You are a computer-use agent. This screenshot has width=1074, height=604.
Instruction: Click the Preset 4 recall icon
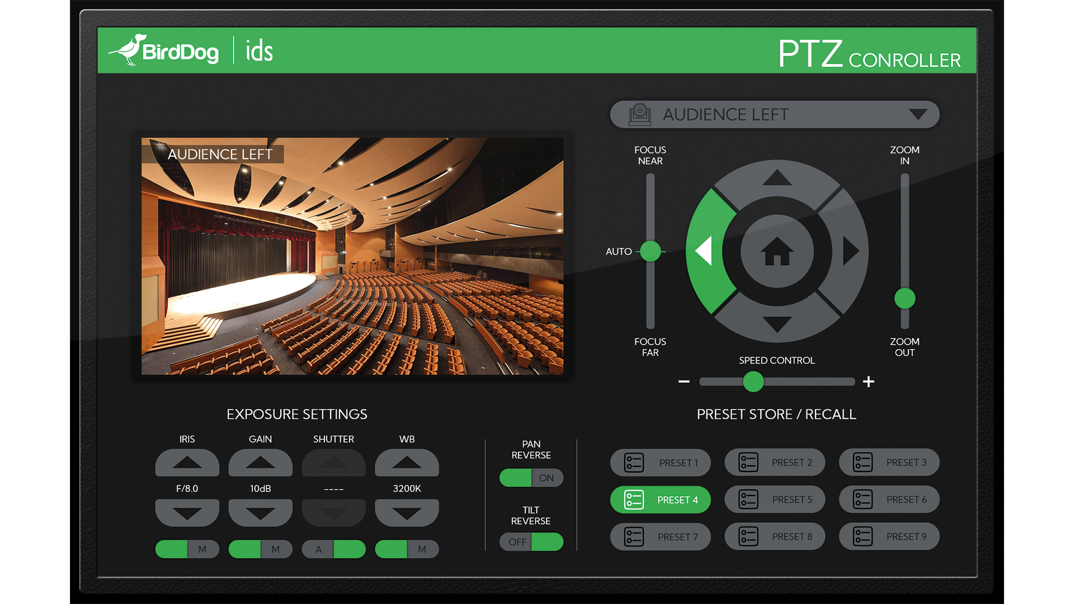[x=632, y=500]
